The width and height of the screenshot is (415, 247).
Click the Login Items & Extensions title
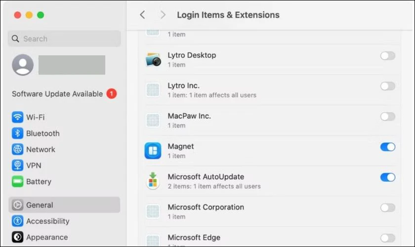[x=228, y=15]
